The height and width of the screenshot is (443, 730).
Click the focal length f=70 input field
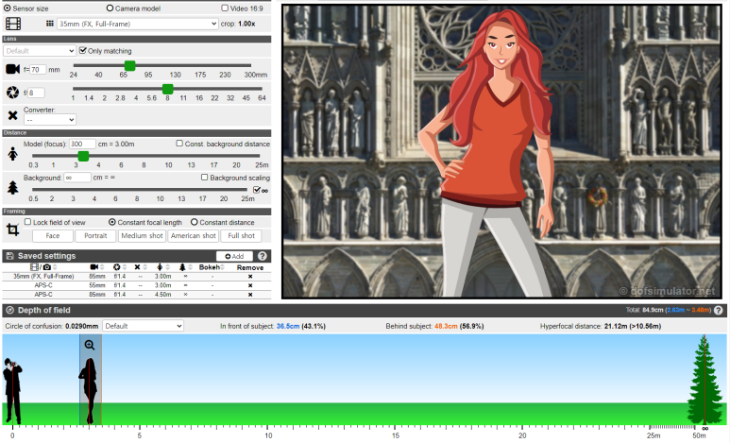38,69
